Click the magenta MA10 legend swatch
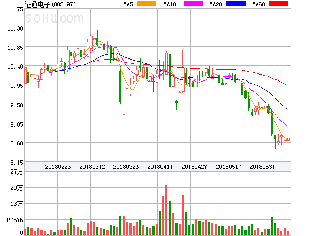Screen dimensions: 321x236 point(194,4)
